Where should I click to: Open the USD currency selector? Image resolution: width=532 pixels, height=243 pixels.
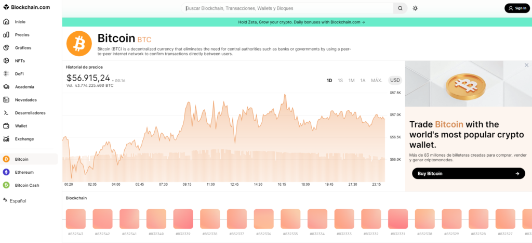pos(395,80)
